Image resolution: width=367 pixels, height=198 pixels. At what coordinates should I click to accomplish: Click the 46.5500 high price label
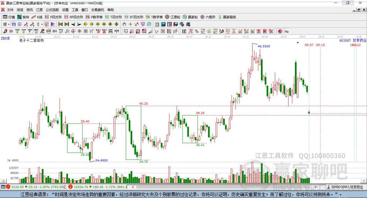[x=264, y=46]
